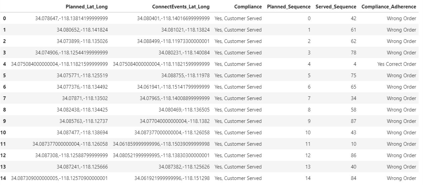Click ConnectEvents cell 34.081021,-118.13824
Image resolution: width=423 pixels, height=185 pixels.
tap(185, 30)
